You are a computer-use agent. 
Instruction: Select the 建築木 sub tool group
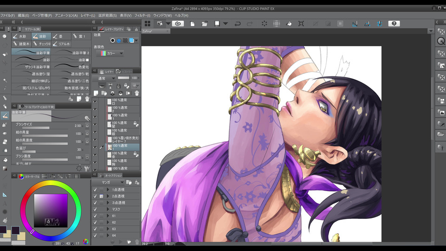pos(21,44)
